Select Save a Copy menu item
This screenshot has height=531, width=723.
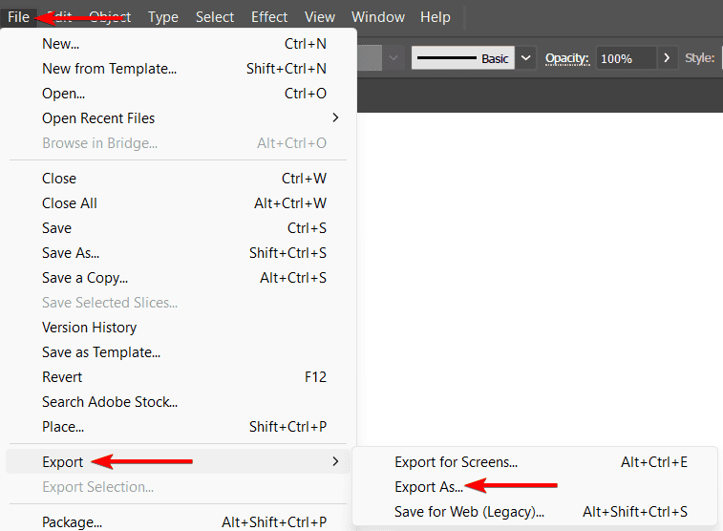[85, 278]
